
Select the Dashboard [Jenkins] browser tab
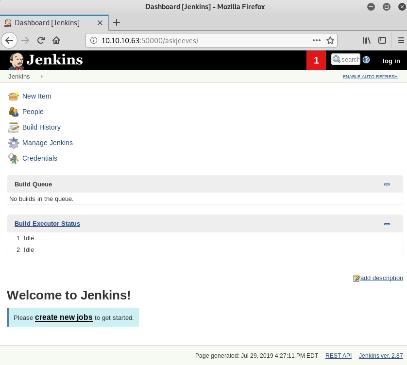[x=54, y=23]
